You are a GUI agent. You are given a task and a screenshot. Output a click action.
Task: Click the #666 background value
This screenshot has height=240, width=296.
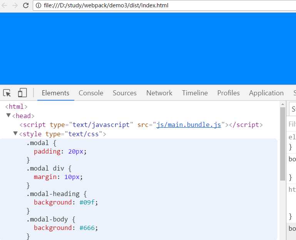(x=87, y=228)
